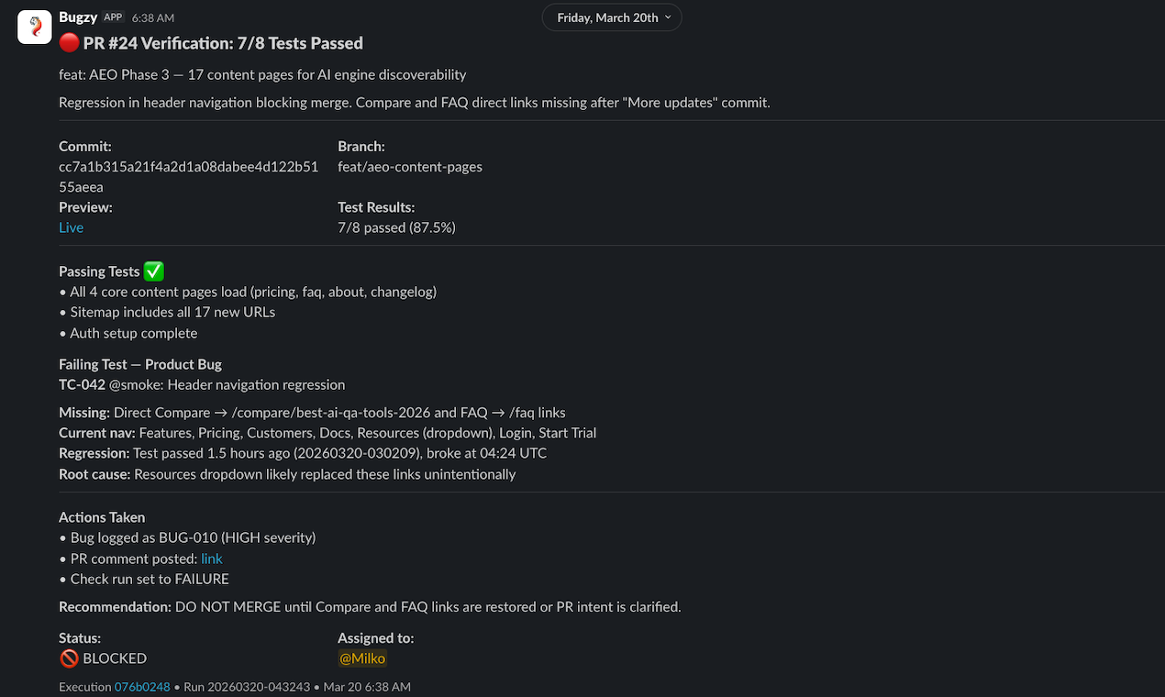Screen dimensions: 1165x697
Task: Click the TC-042 test case label
Action: click(x=82, y=384)
